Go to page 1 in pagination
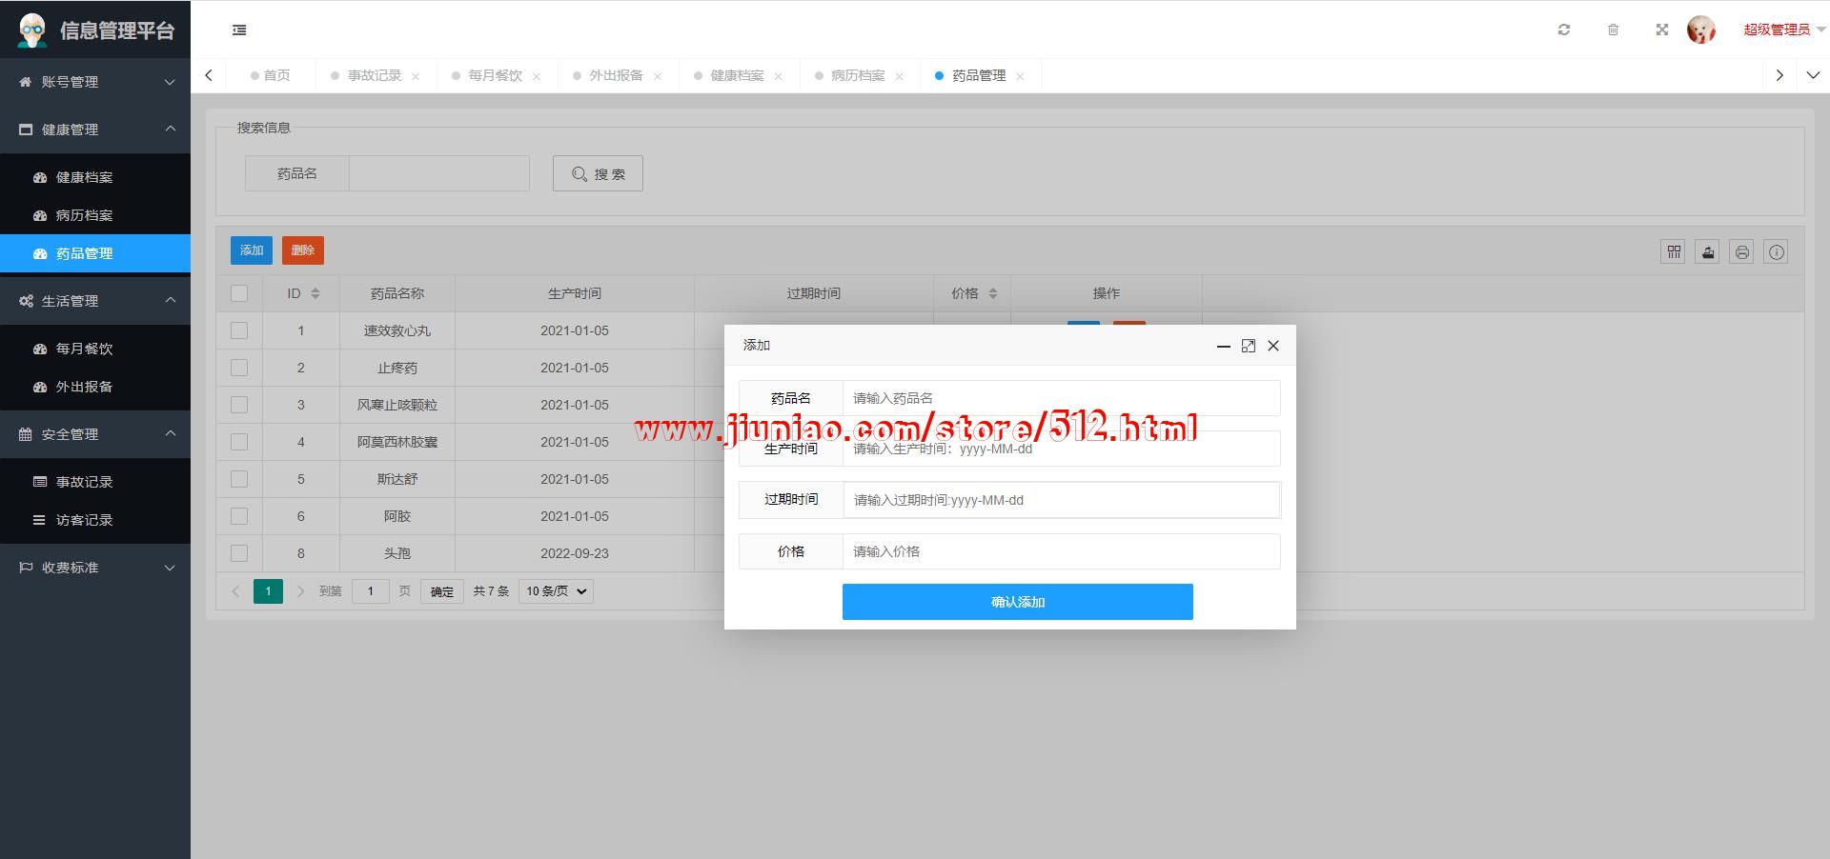1830x859 pixels. [x=268, y=591]
